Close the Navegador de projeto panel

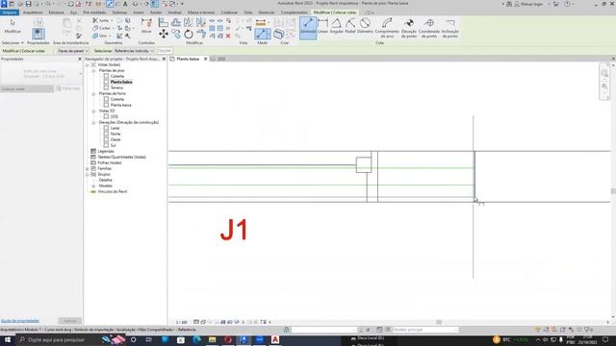(165, 59)
